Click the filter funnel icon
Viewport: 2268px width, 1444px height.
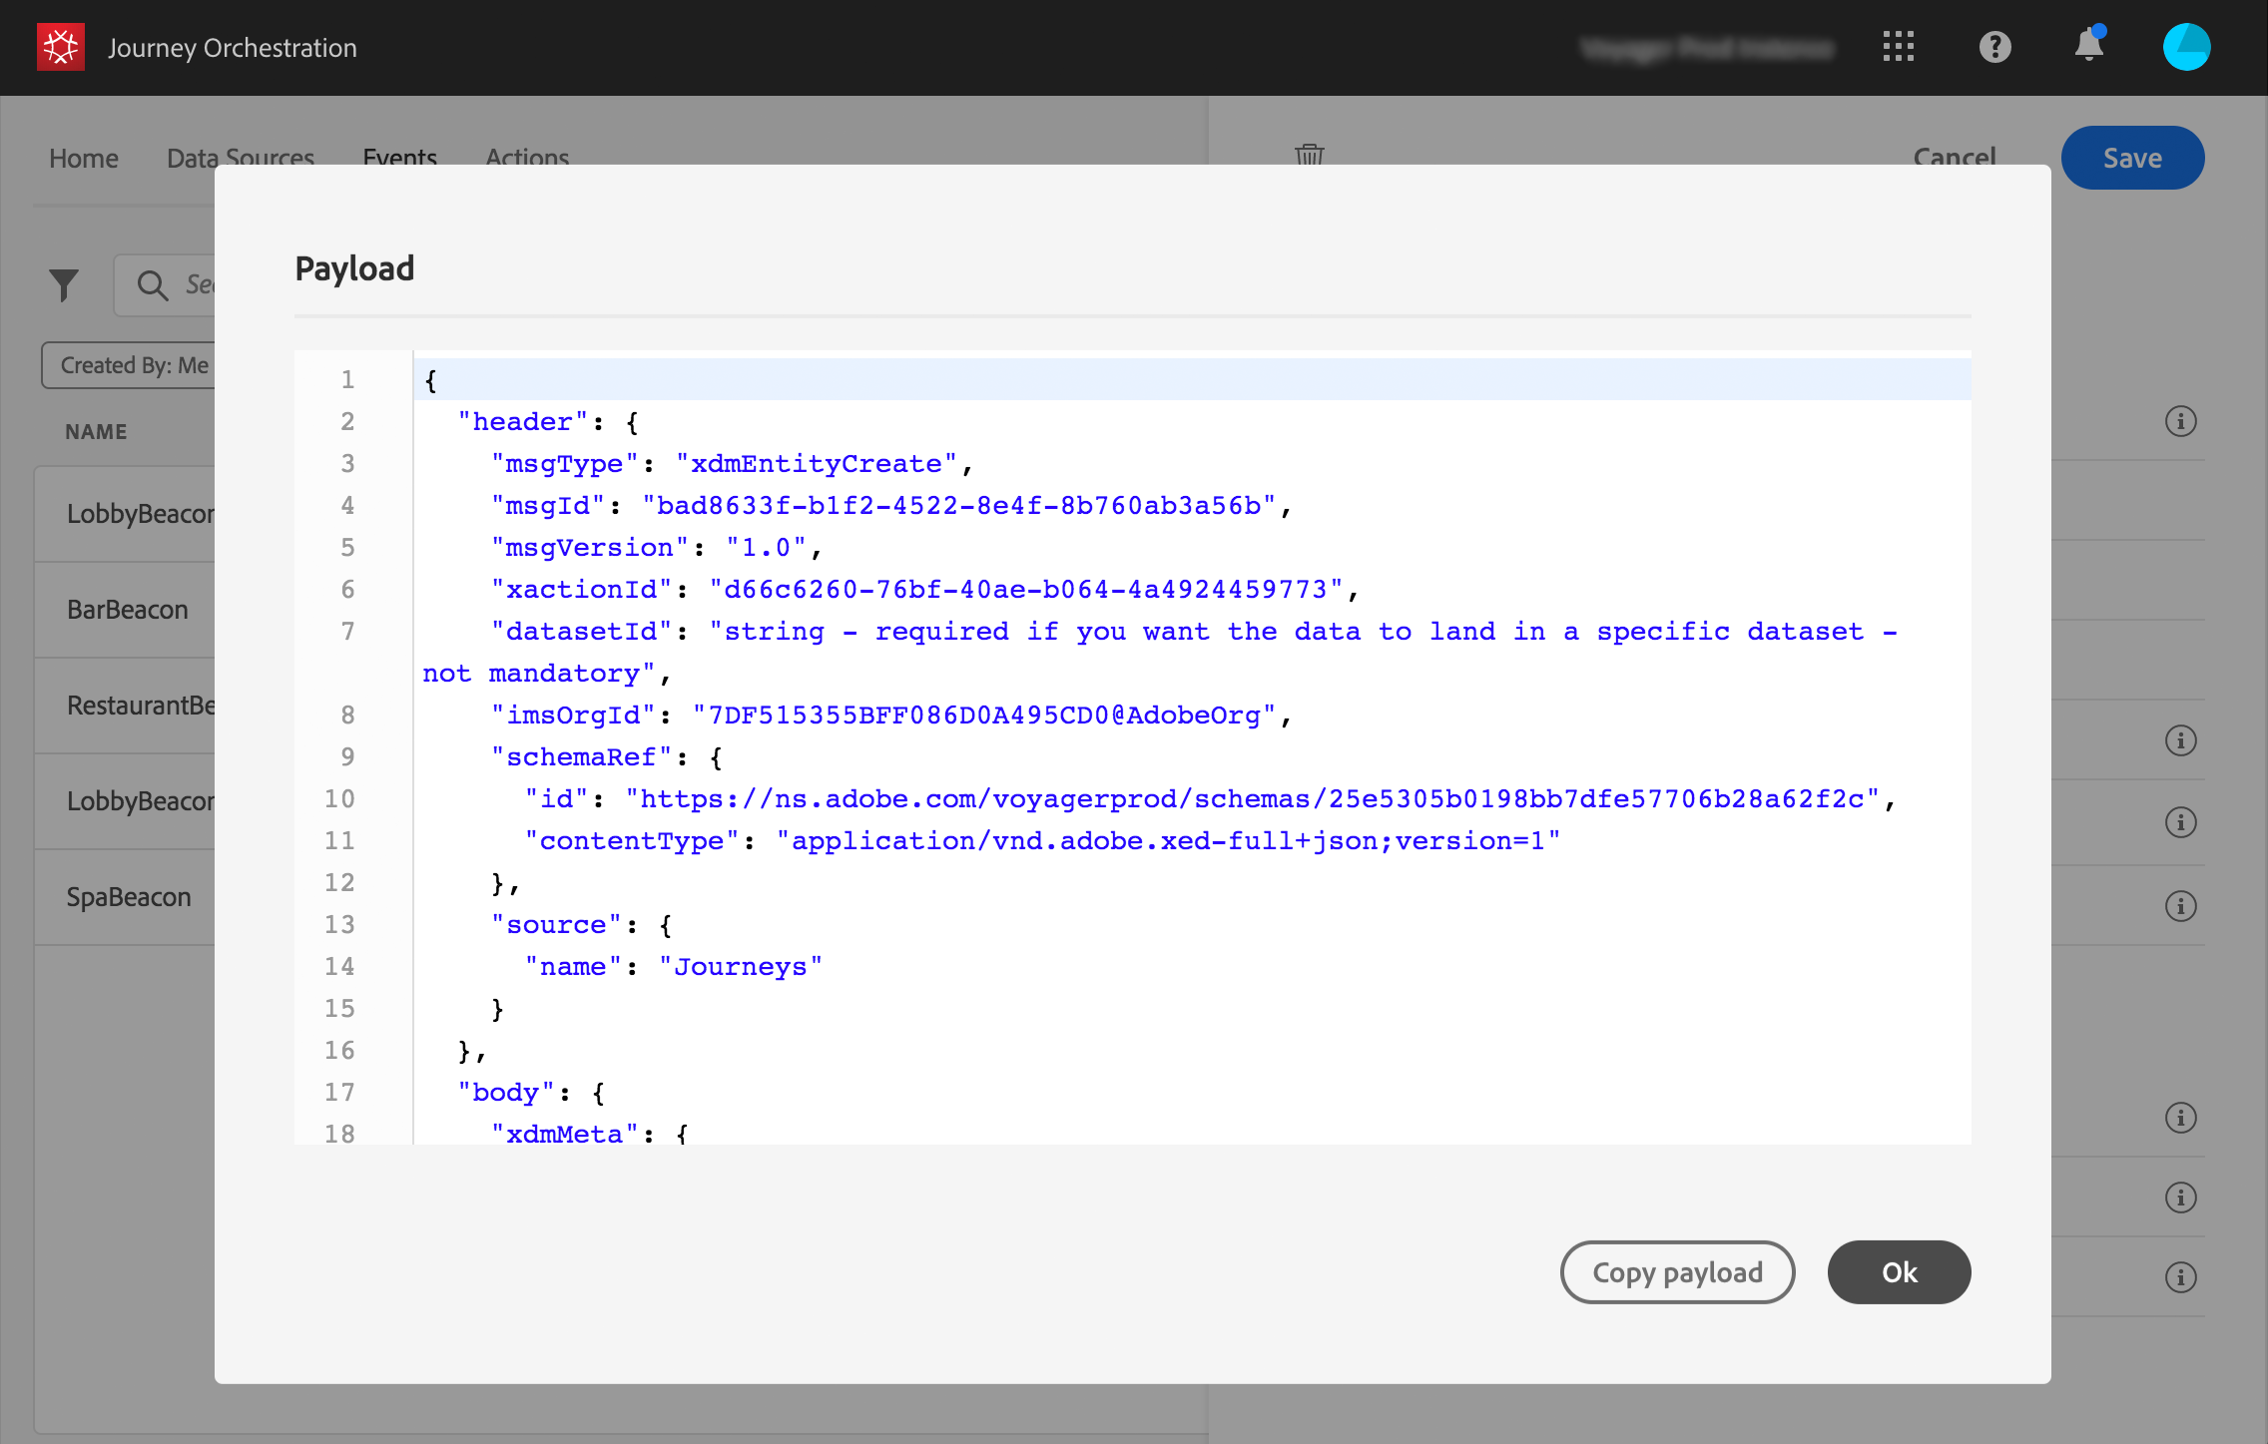(x=64, y=285)
